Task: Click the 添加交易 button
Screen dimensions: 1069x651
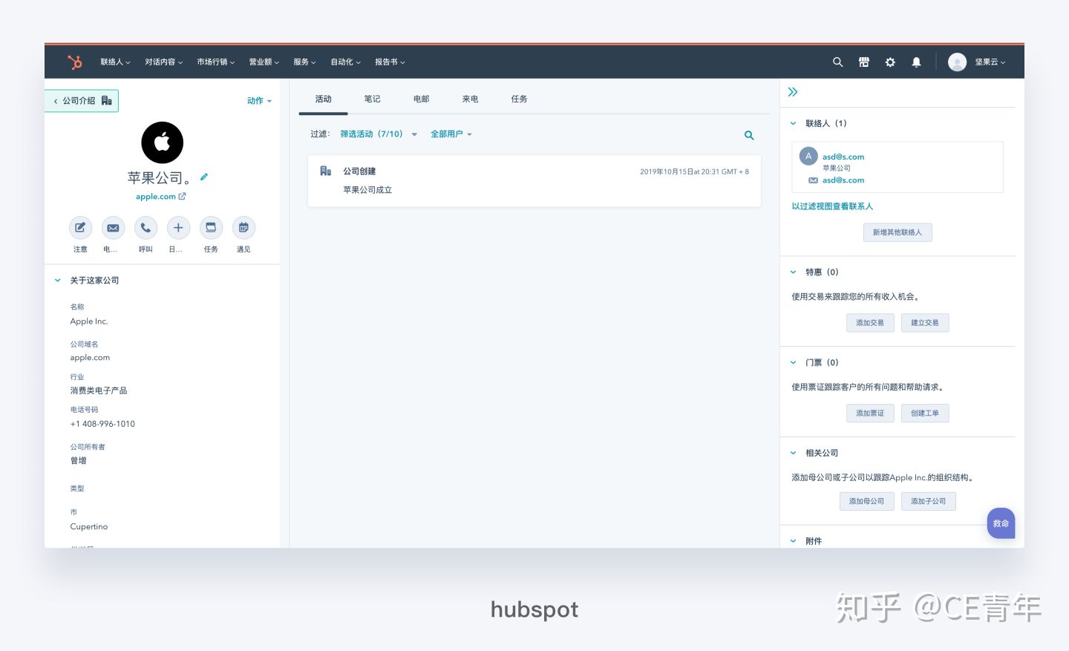Action: pos(870,323)
